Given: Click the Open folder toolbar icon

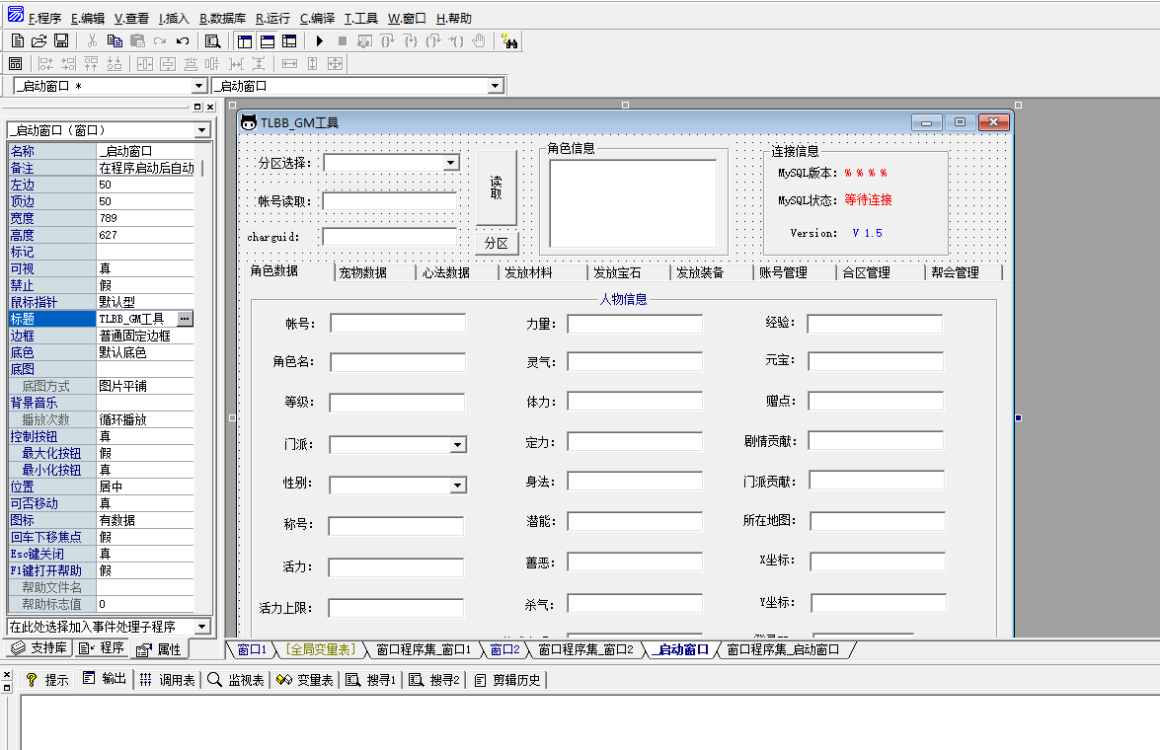Looking at the screenshot, I should (39, 40).
